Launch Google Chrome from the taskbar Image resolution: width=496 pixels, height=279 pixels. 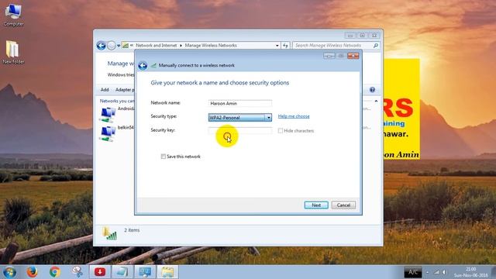pos(55,272)
